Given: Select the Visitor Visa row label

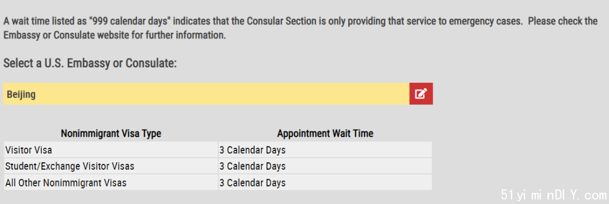Looking at the screenshot, I should tap(29, 150).
